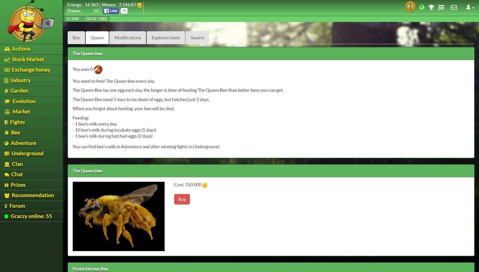Viewport: 479px width, 272px height.
Task: Click the bee's milk icon beside You own
Action: click(x=98, y=70)
